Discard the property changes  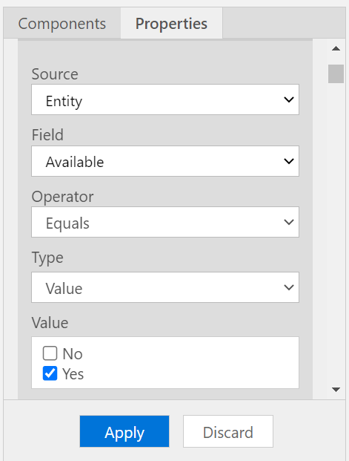coord(228,431)
